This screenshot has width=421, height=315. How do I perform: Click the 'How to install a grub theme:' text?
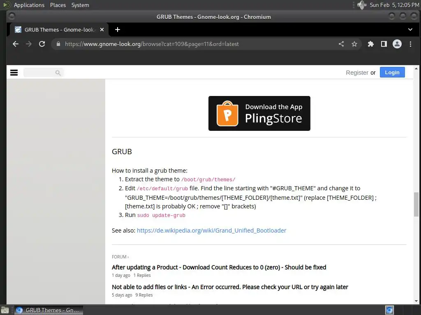click(150, 171)
